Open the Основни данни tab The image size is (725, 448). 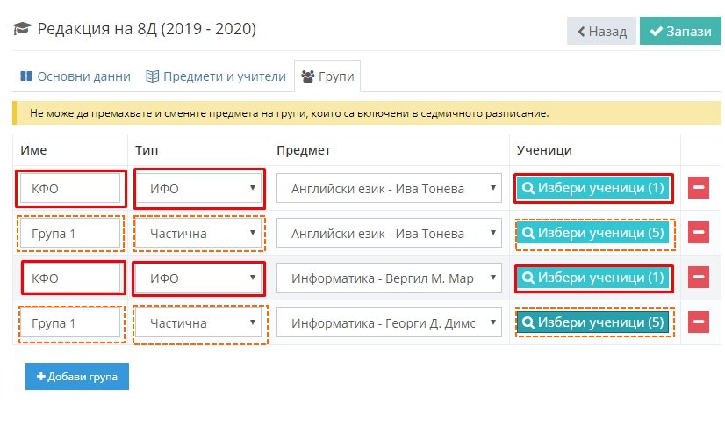coord(75,76)
